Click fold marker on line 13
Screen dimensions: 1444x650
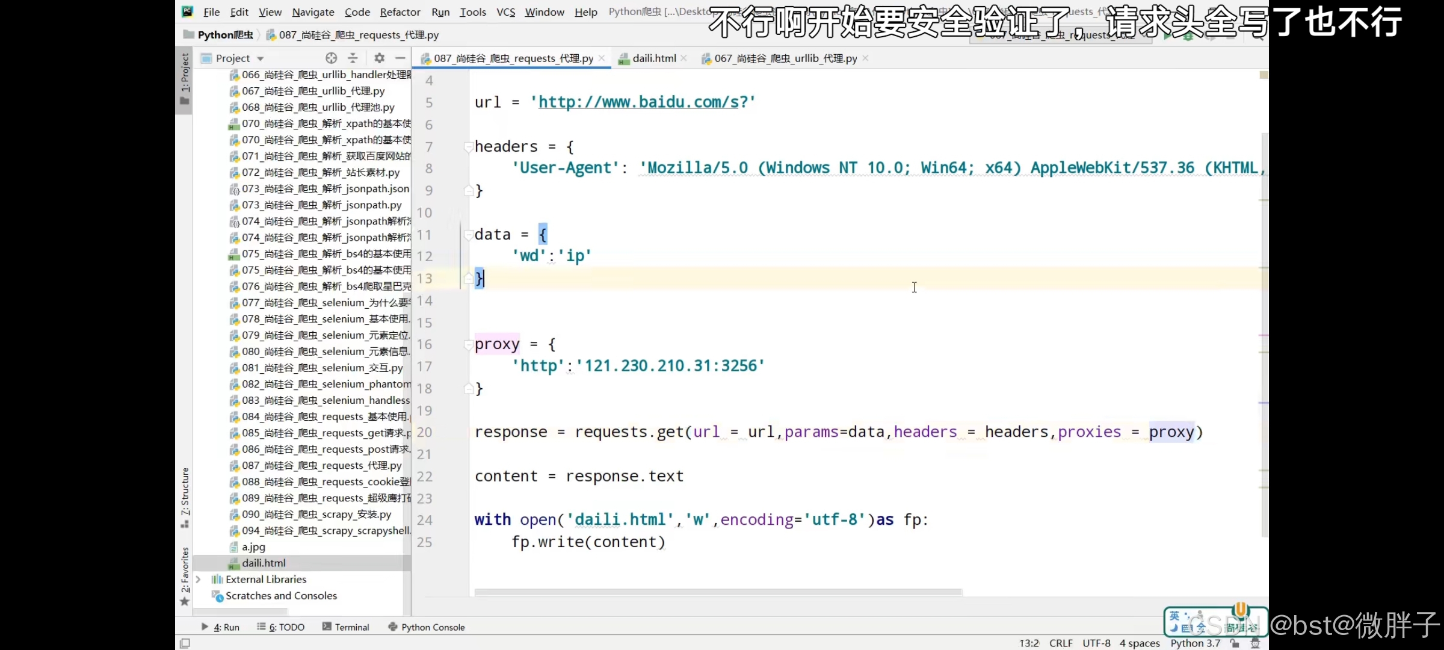pyautogui.click(x=468, y=279)
